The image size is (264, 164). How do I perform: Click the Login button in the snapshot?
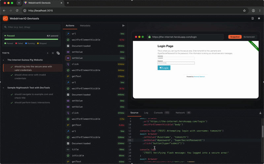click(164, 68)
